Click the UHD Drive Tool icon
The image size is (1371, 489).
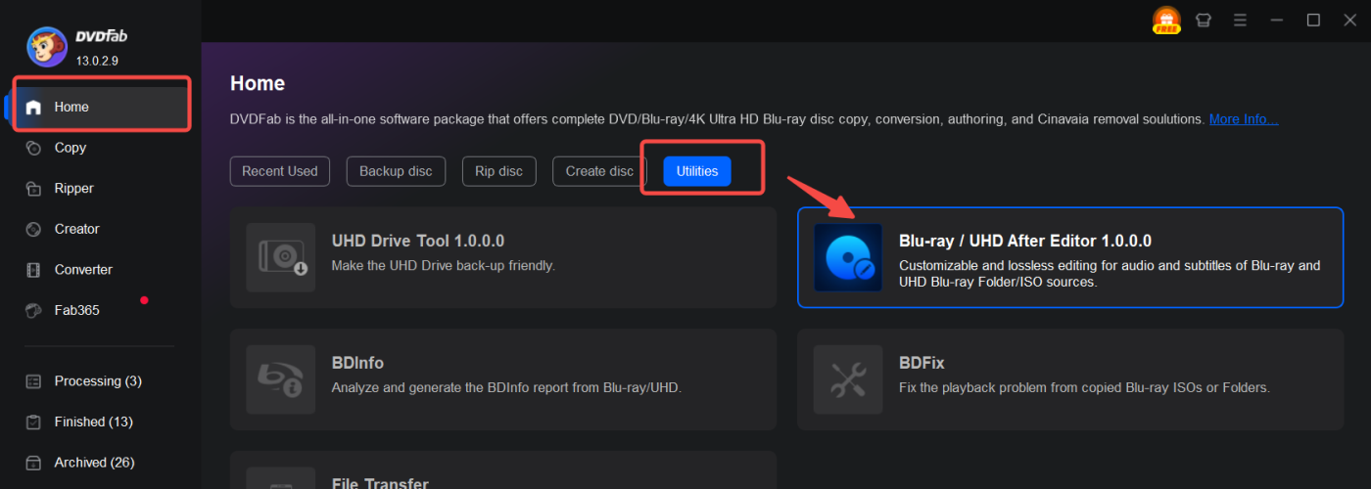pos(281,257)
